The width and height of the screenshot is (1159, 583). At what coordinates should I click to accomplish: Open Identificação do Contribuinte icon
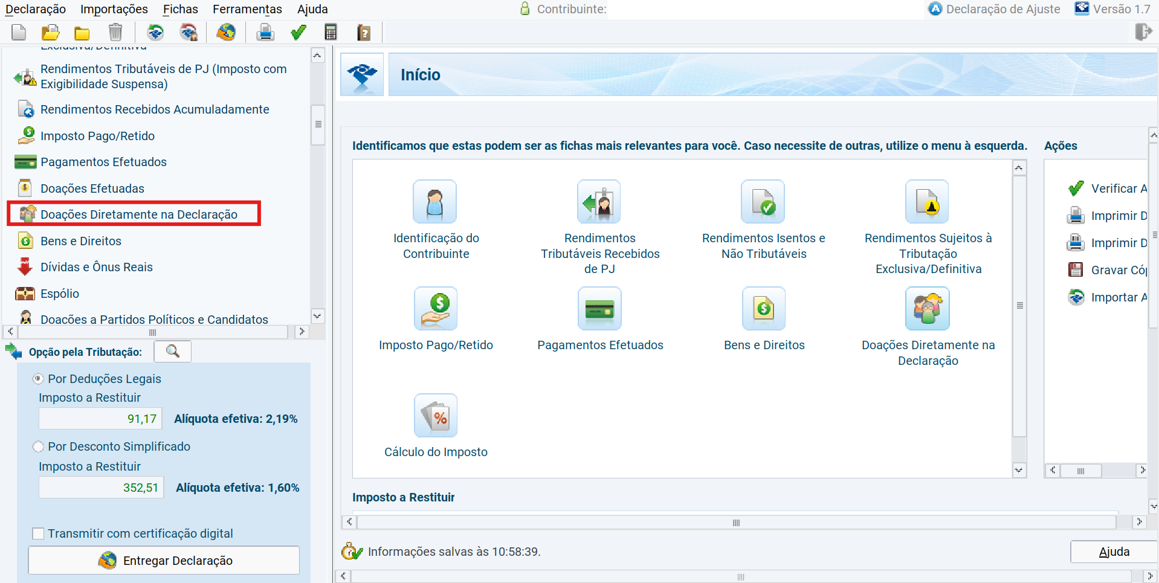[x=435, y=202]
